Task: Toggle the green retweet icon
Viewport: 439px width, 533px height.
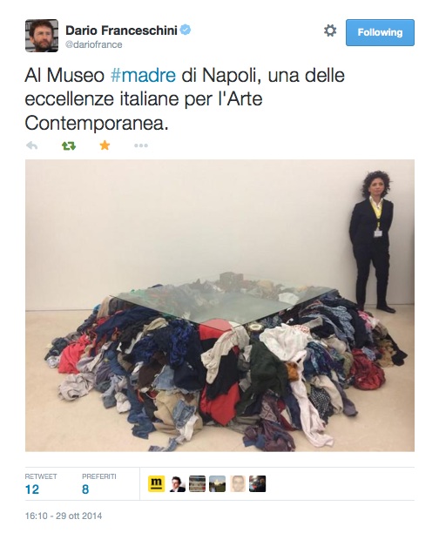Action: 69,145
